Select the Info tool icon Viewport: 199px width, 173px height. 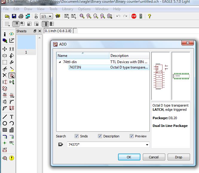5,34
